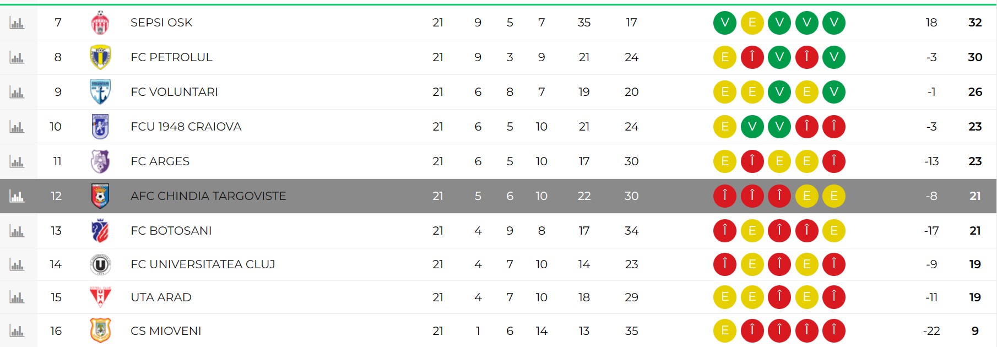The width and height of the screenshot is (997, 347).
Task: Click the FC Voluntari club crest
Action: [x=100, y=92]
